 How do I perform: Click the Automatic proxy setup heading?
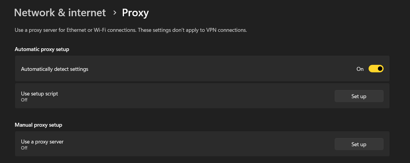click(42, 49)
